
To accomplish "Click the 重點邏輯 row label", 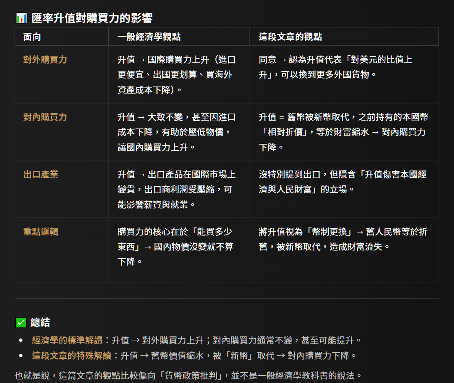I will click(41, 232).
